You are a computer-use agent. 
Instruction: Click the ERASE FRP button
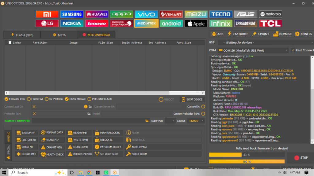point(52,140)
